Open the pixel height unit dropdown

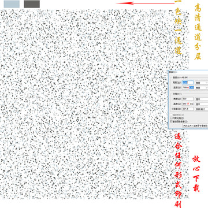(202, 87)
